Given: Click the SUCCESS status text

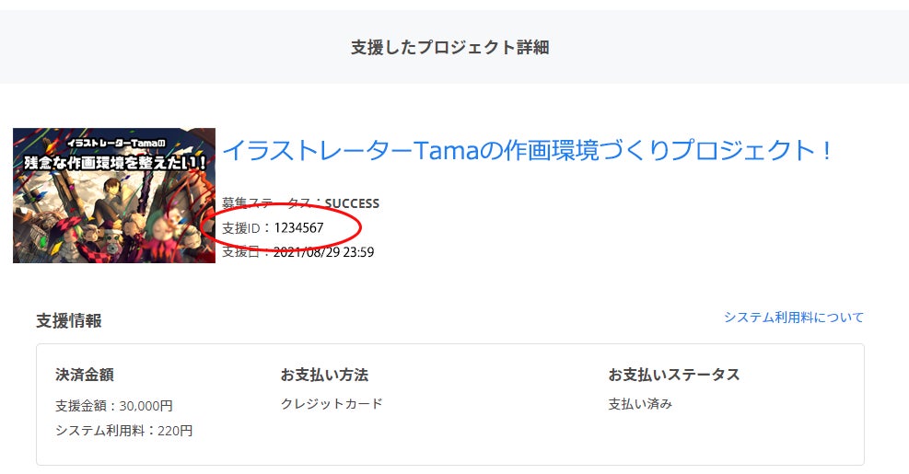Looking at the screenshot, I should [352, 203].
